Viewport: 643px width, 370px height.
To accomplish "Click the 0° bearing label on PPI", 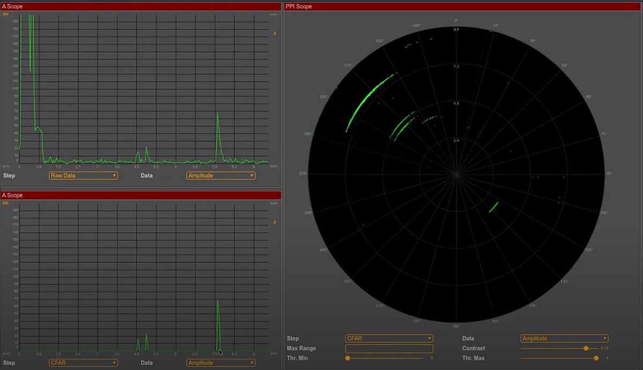I will pyautogui.click(x=456, y=20).
